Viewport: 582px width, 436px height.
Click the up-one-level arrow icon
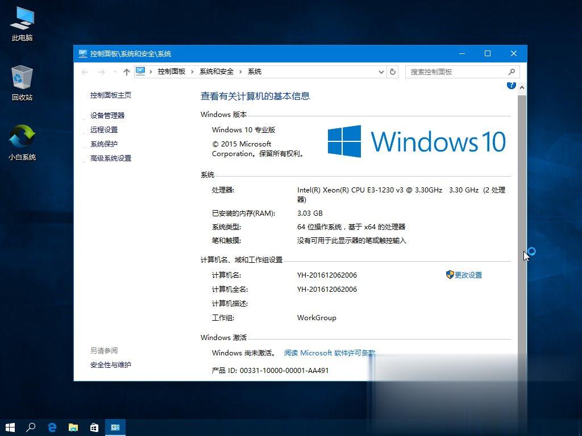(x=126, y=72)
